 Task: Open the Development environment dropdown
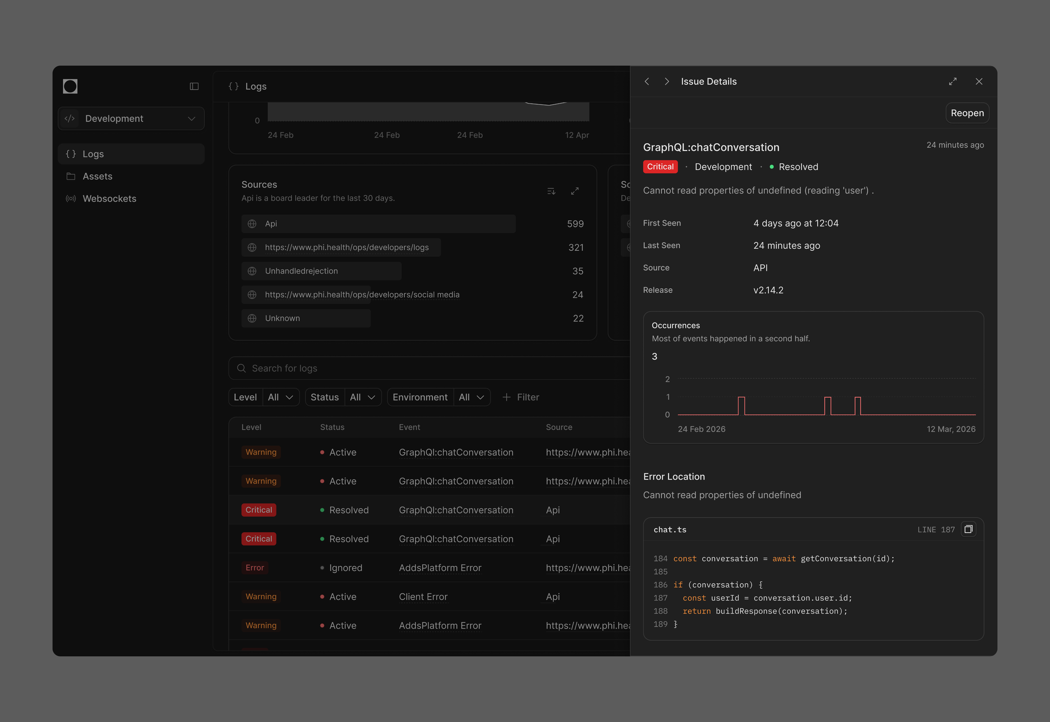click(131, 118)
